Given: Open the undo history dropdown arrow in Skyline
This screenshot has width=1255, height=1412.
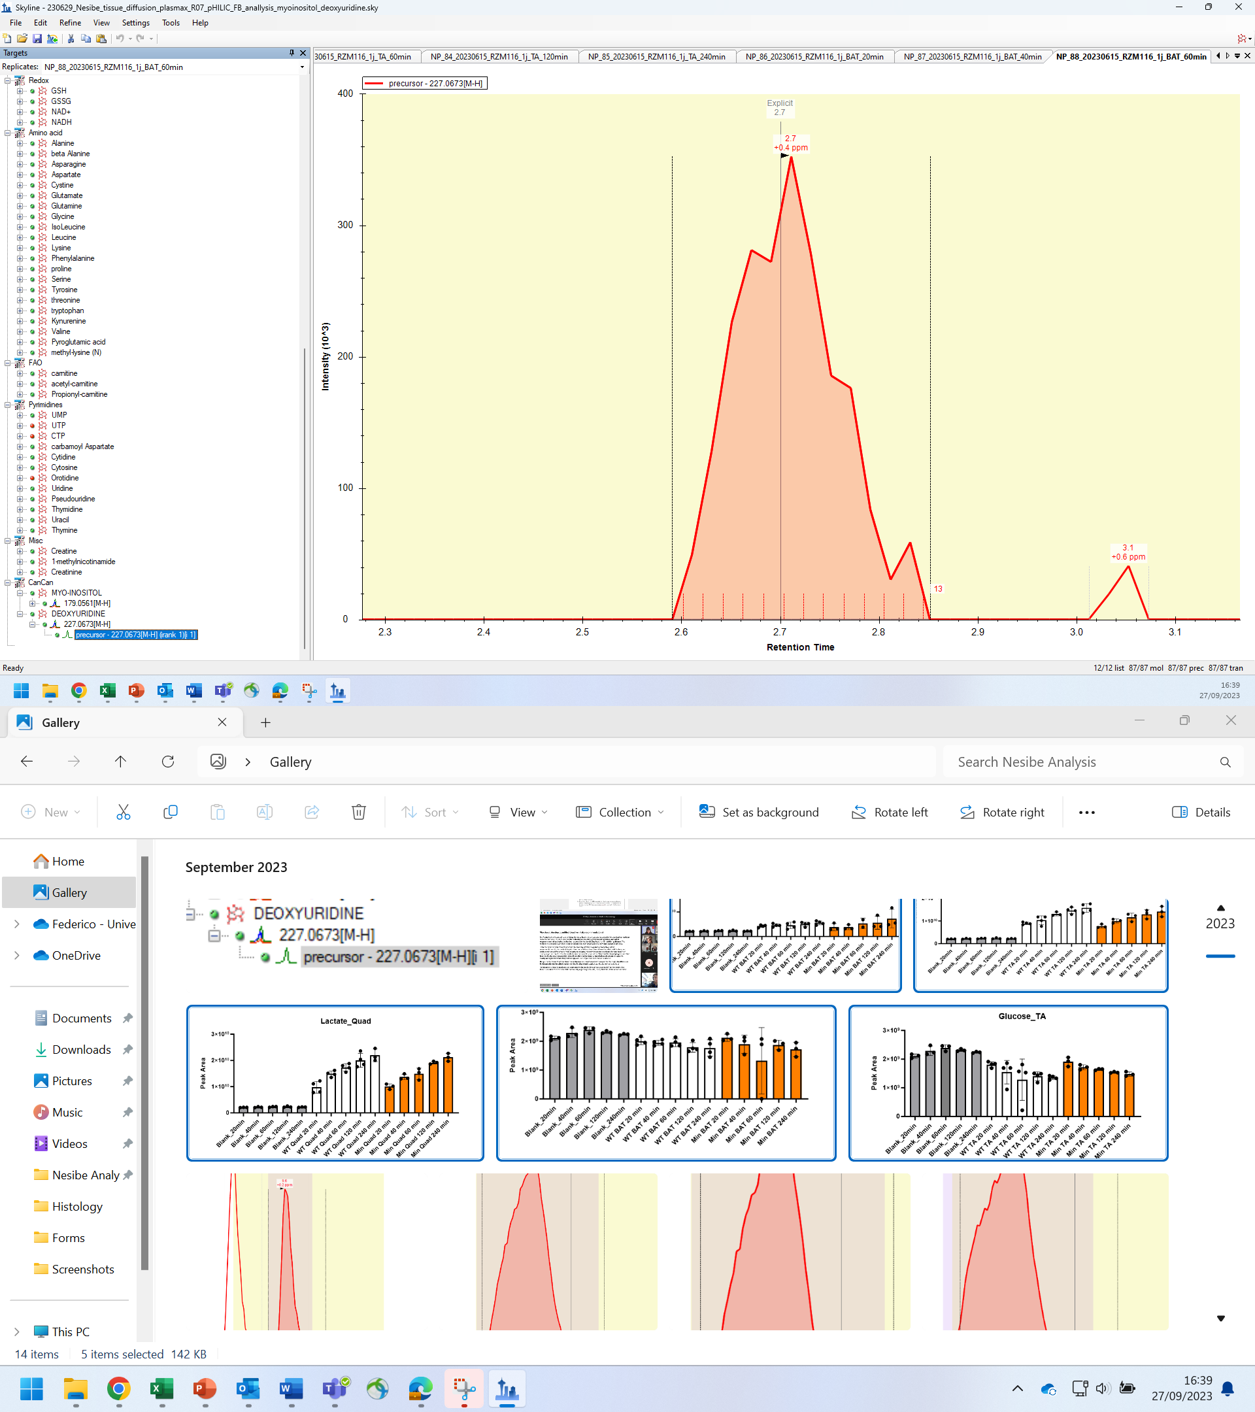Looking at the screenshot, I should coord(130,39).
